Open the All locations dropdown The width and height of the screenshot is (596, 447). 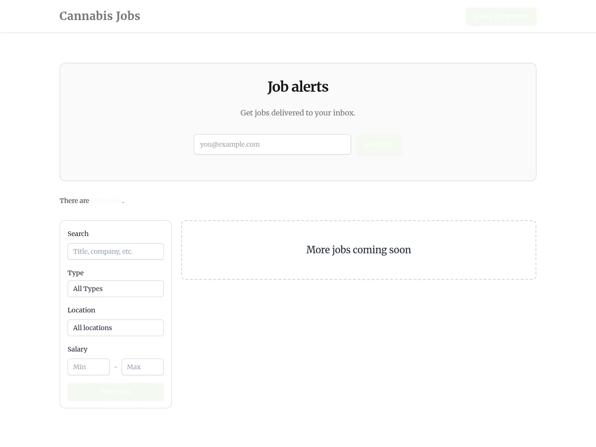pos(115,328)
